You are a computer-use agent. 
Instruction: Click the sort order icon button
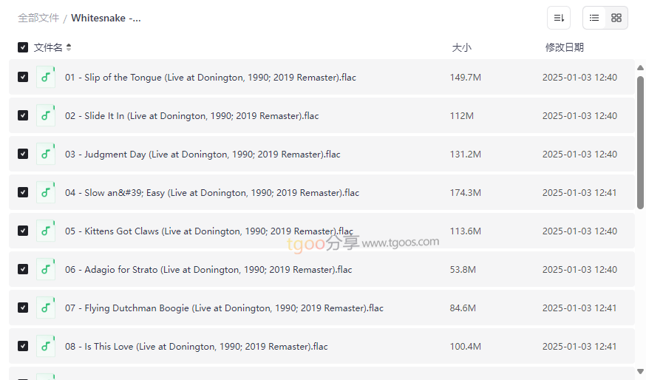559,18
